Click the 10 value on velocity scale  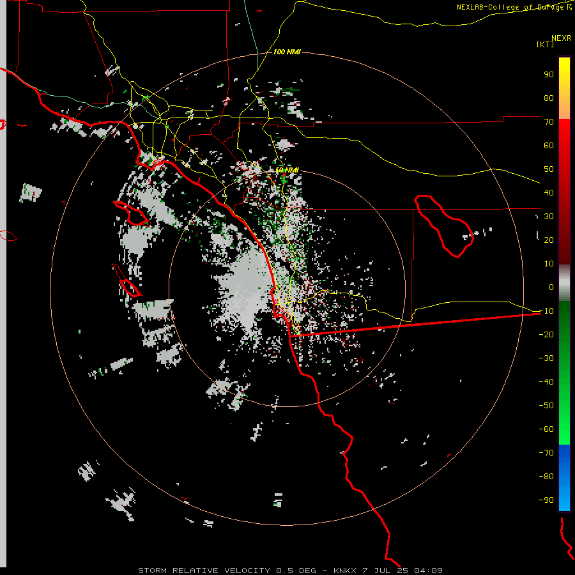coord(549,264)
